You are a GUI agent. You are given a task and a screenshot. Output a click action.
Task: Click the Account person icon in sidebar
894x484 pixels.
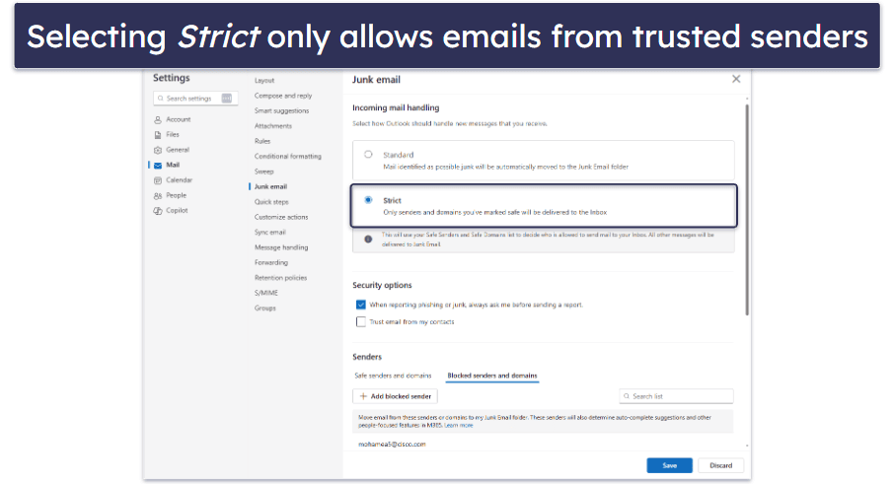click(x=158, y=120)
